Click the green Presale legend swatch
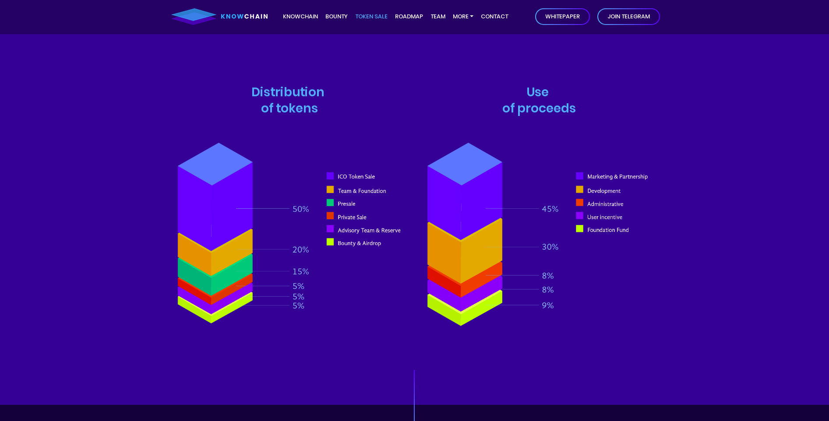The height and width of the screenshot is (421, 829). pos(330,203)
